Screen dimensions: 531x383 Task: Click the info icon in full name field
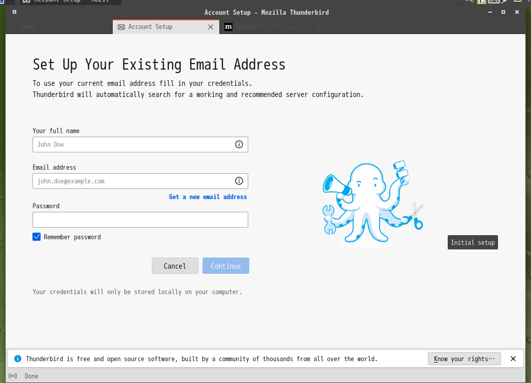tap(239, 144)
